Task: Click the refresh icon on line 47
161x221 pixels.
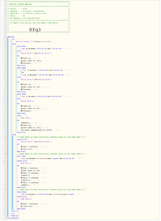Action: [22, 111]
